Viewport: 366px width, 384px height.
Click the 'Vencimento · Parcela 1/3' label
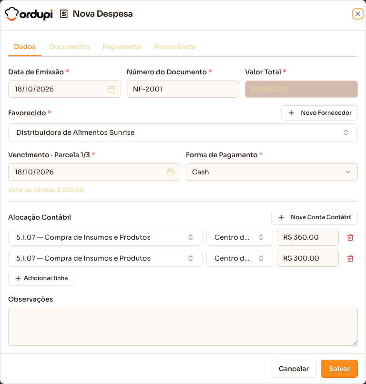click(49, 155)
